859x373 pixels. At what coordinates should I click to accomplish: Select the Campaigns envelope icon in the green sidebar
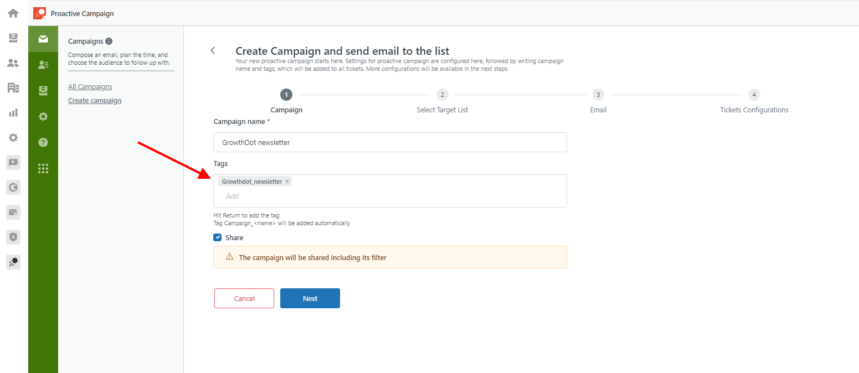coord(43,39)
